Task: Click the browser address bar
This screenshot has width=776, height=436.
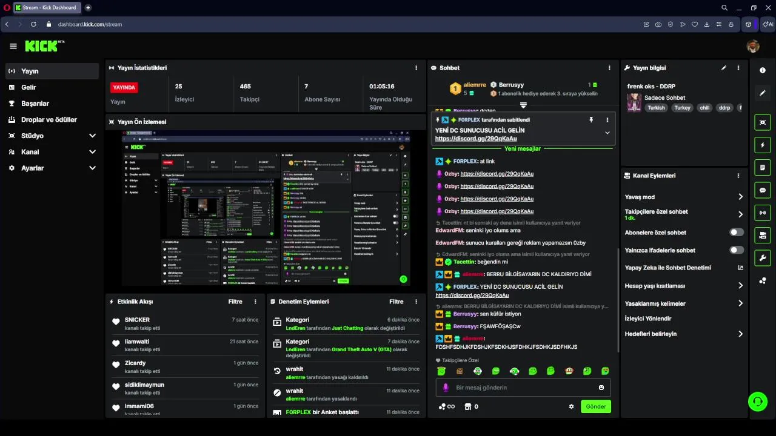Action: coord(339,24)
